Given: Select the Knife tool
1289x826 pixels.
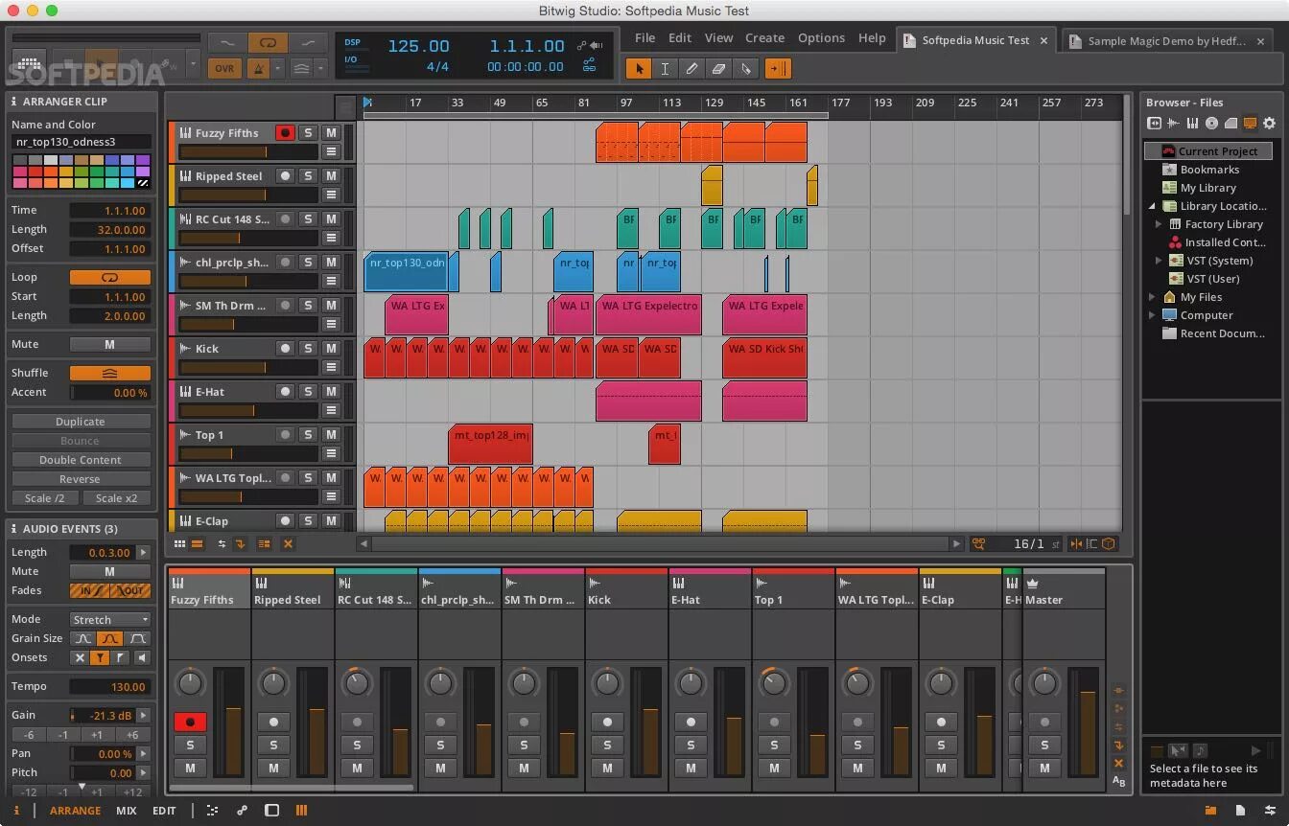Looking at the screenshot, I should 745,68.
